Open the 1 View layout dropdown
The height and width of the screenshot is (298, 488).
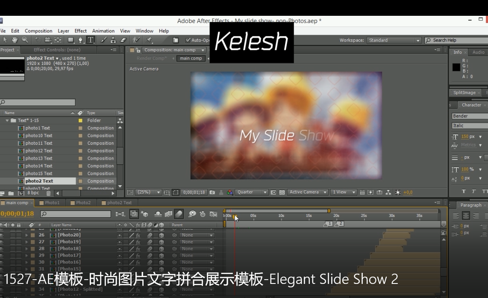(x=343, y=192)
